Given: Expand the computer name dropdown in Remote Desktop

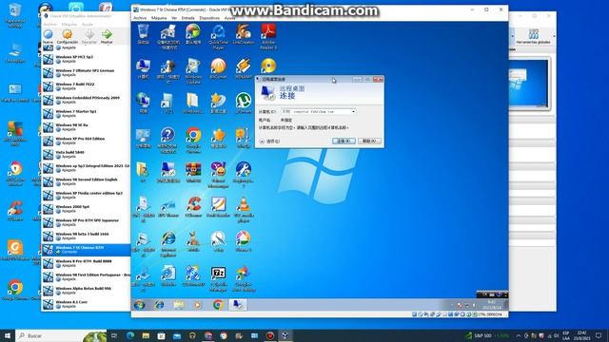Looking at the screenshot, I should point(353,112).
